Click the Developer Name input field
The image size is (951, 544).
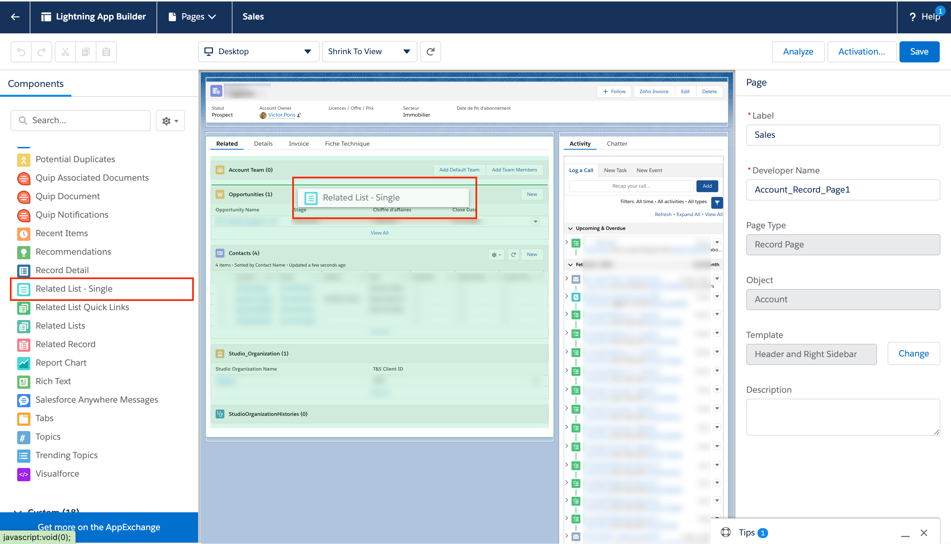coord(843,190)
